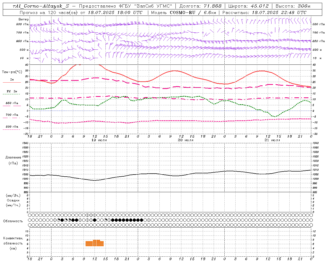Select the Долгота: 71.868 value
The height and width of the screenshot is (261, 326).
(200, 6)
